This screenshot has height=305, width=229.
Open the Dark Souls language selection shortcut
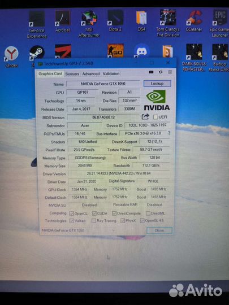point(220,58)
